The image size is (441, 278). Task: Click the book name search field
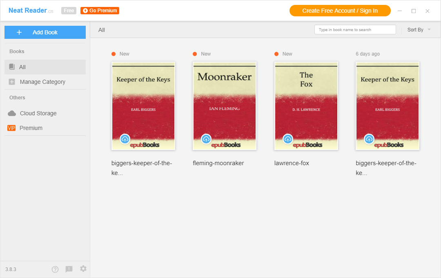pos(355,29)
